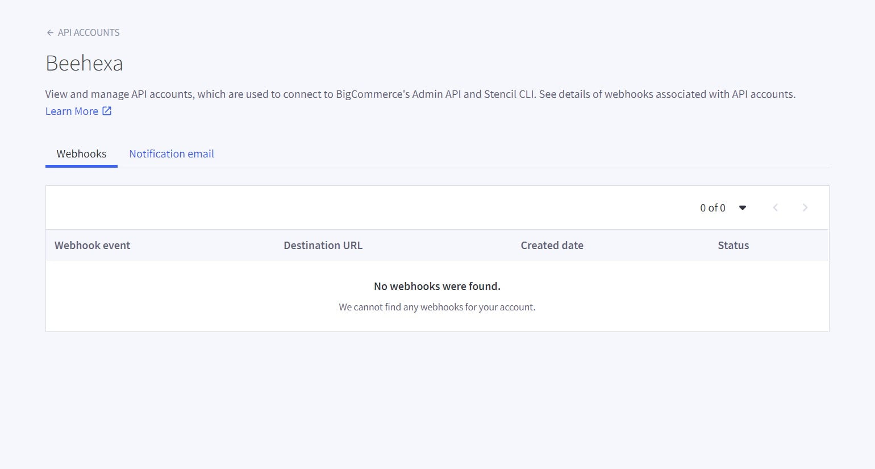Click the black dropdown triangle near 0 of 0

click(743, 207)
